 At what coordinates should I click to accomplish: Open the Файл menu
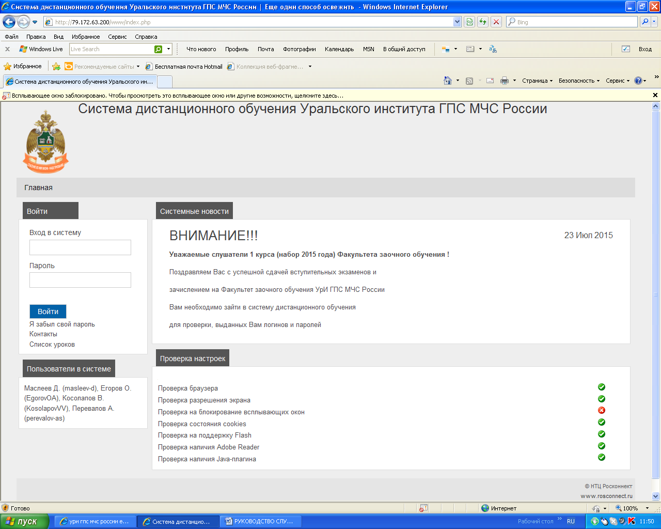pyautogui.click(x=11, y=37)
